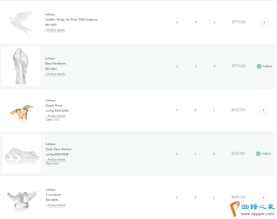Expand Product details under Deux Parakeets
The width and height of the screenshot is (277, 219).
(55, 74)
